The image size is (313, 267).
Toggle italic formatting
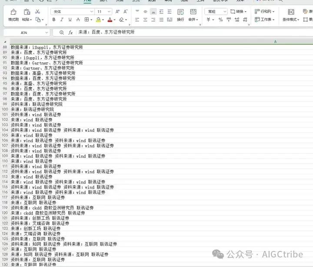62,20
